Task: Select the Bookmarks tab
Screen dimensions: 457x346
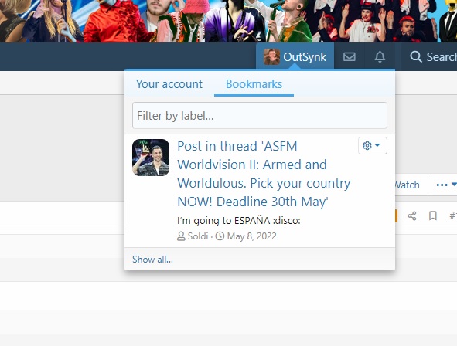Action: [x=254, y=84]
